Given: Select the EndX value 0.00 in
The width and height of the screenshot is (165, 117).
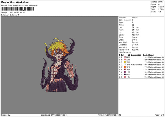Looking at the screenshot, I should (134, 37).
